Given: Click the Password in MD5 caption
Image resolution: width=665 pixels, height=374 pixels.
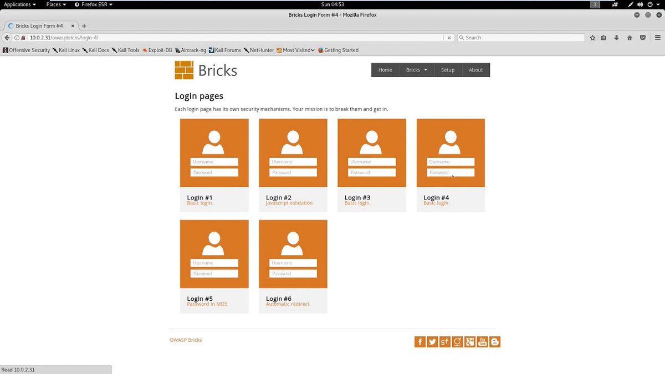Looking at the screenshot, I should pos(208,304).
